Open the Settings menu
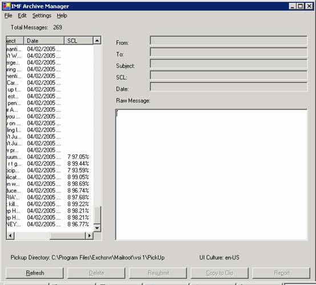The image size is (316, 285). [x=42, y=15]
